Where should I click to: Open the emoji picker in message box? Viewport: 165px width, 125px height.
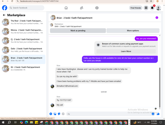click(153, 114)
